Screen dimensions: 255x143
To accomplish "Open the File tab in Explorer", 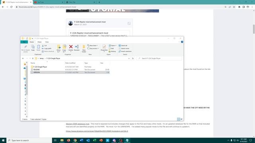I will (x=24, y=42).
